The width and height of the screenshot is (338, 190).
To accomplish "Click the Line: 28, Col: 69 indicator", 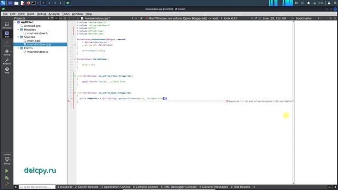I will pos(274,18).
